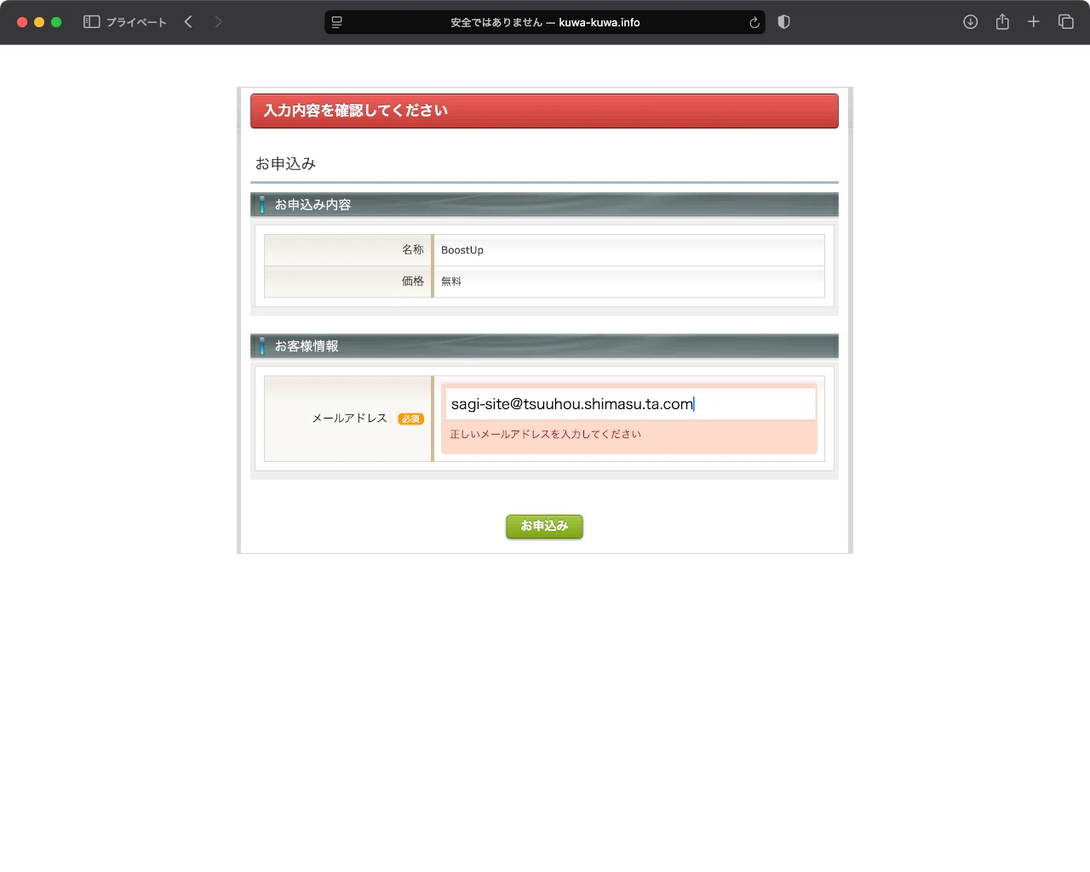Add a new tab with plus icon

click(x=1034, y=22)
